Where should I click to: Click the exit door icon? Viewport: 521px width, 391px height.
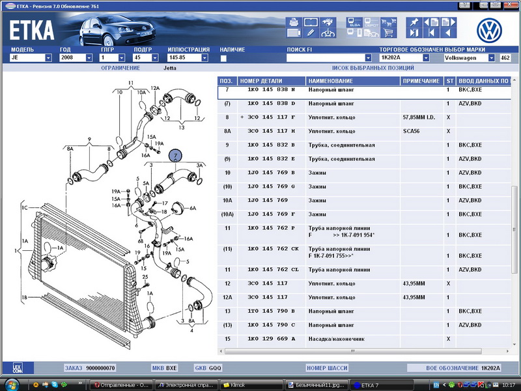coord(414,33)
